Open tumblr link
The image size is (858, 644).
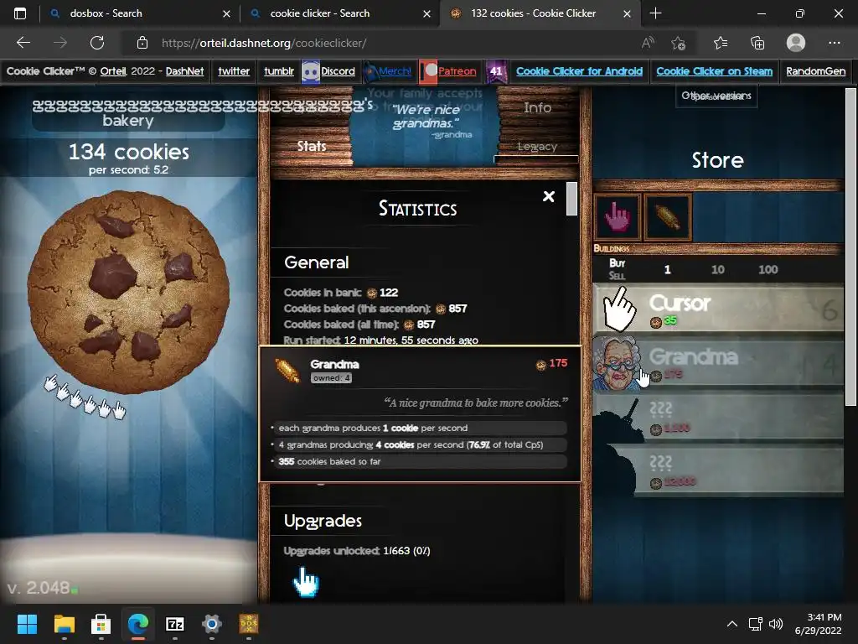coord(278,71)
